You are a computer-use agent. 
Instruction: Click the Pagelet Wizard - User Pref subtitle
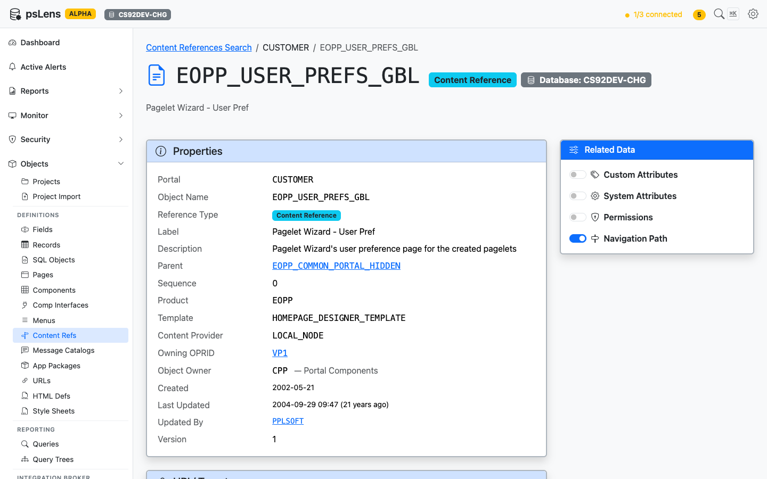pyautogui.click(x=197, y=108)
